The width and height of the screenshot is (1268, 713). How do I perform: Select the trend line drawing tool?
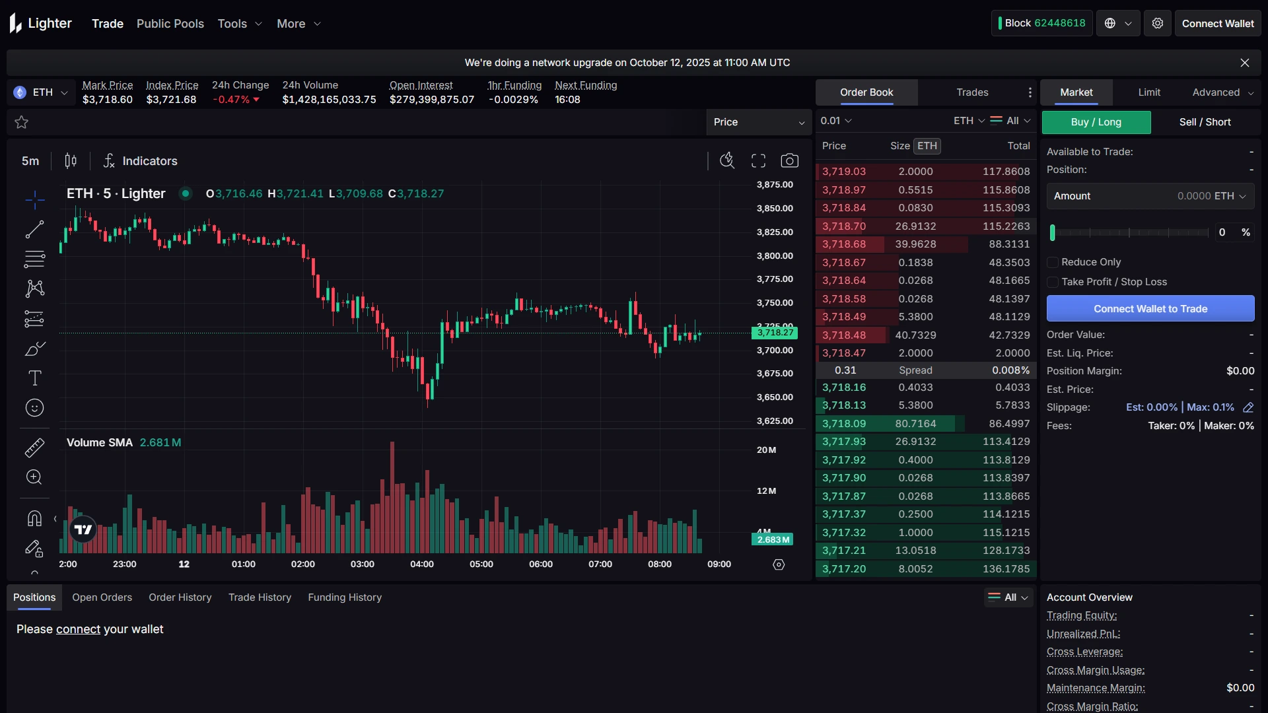click(x=34, y=229)
